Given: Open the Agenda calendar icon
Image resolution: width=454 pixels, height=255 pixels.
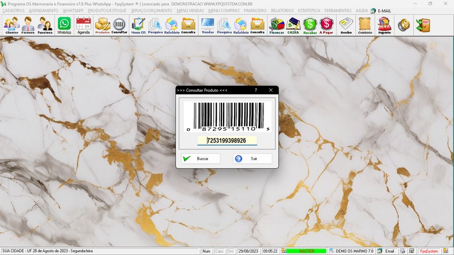Looking at the screenshot, I should tap(83, 25).
